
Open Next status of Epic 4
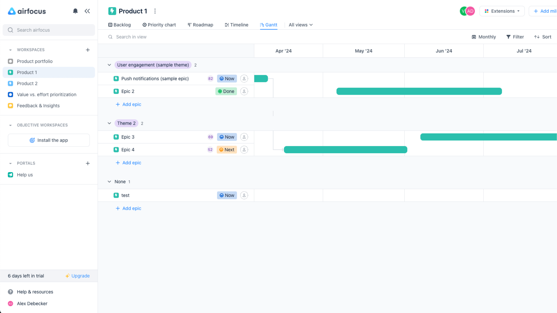pyautogui.click(x=227, y=150)
